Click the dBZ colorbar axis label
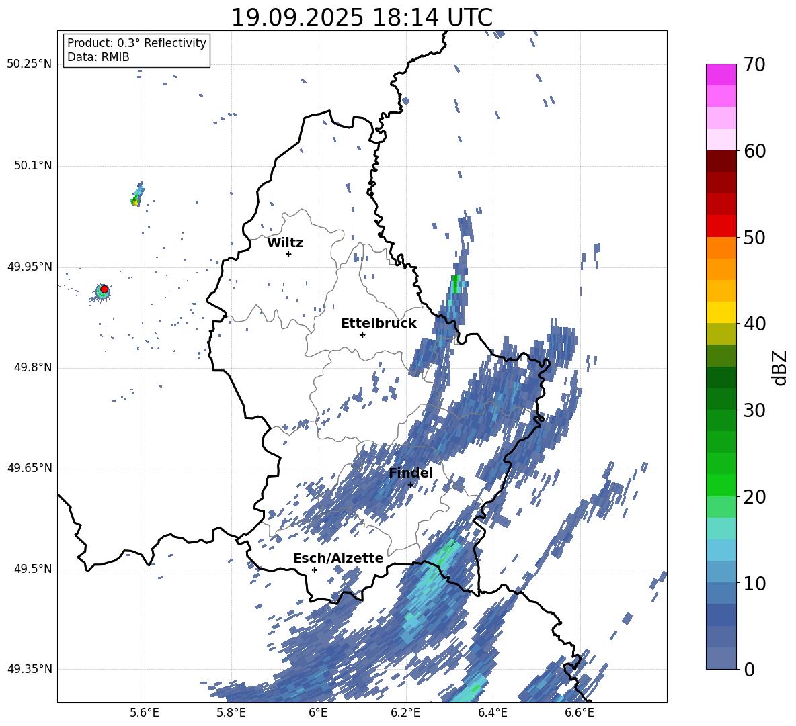 [781, 367]
